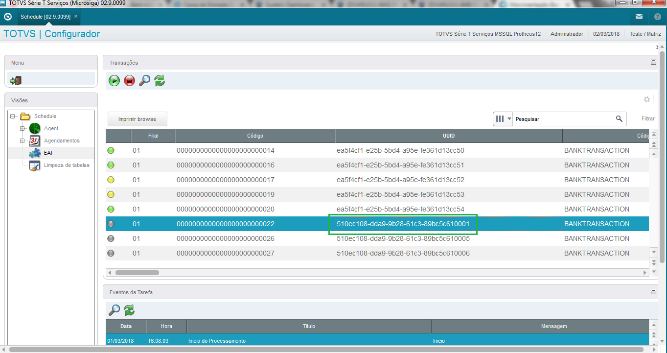667x353 pixels.
Task: Sort events by the Hora column header
Action: pos(166,326)
